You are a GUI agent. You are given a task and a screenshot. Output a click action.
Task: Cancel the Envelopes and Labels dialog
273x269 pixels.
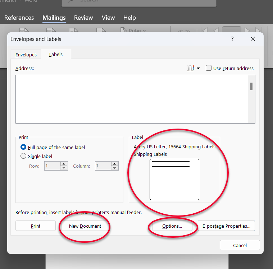(240, 245)
